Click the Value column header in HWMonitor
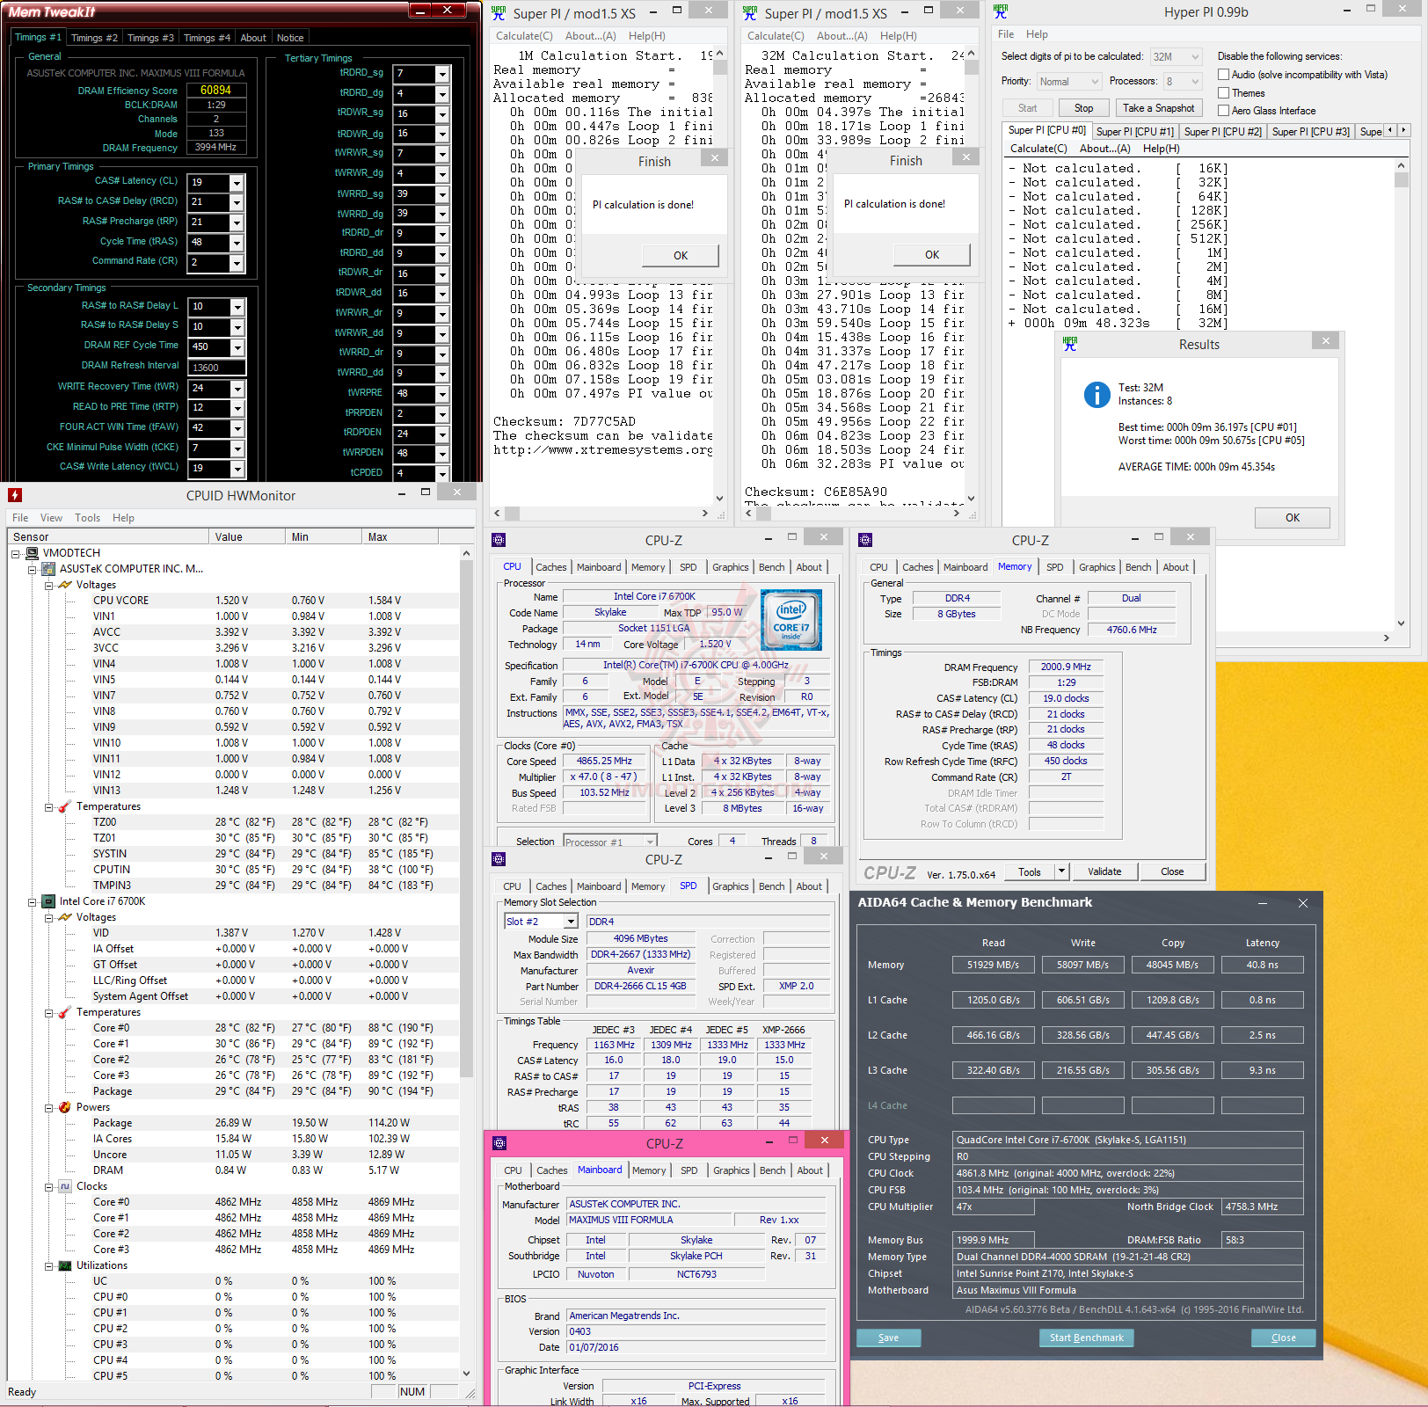Screen dimensions: 1428x1407 coord(247,536)
